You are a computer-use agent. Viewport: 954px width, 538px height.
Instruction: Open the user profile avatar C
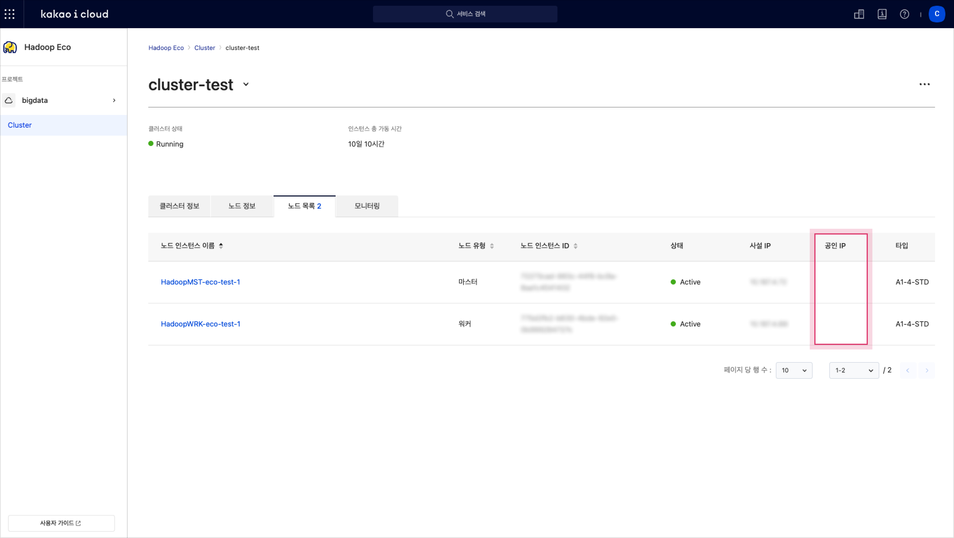coord(936,14)
